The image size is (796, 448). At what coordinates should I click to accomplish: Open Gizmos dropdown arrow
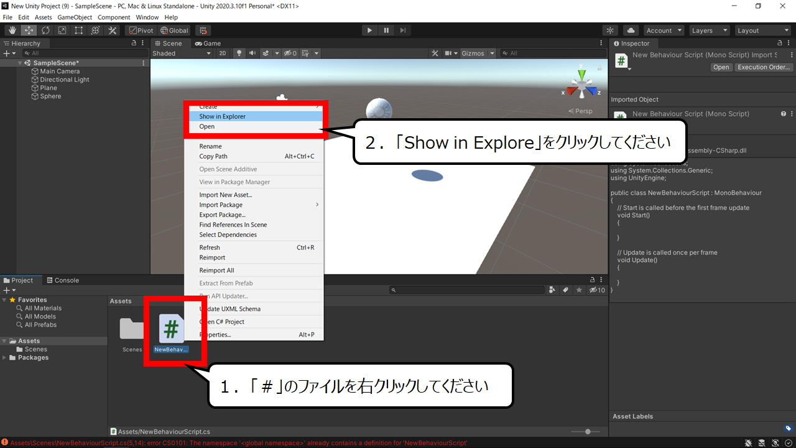click(492, 54)
